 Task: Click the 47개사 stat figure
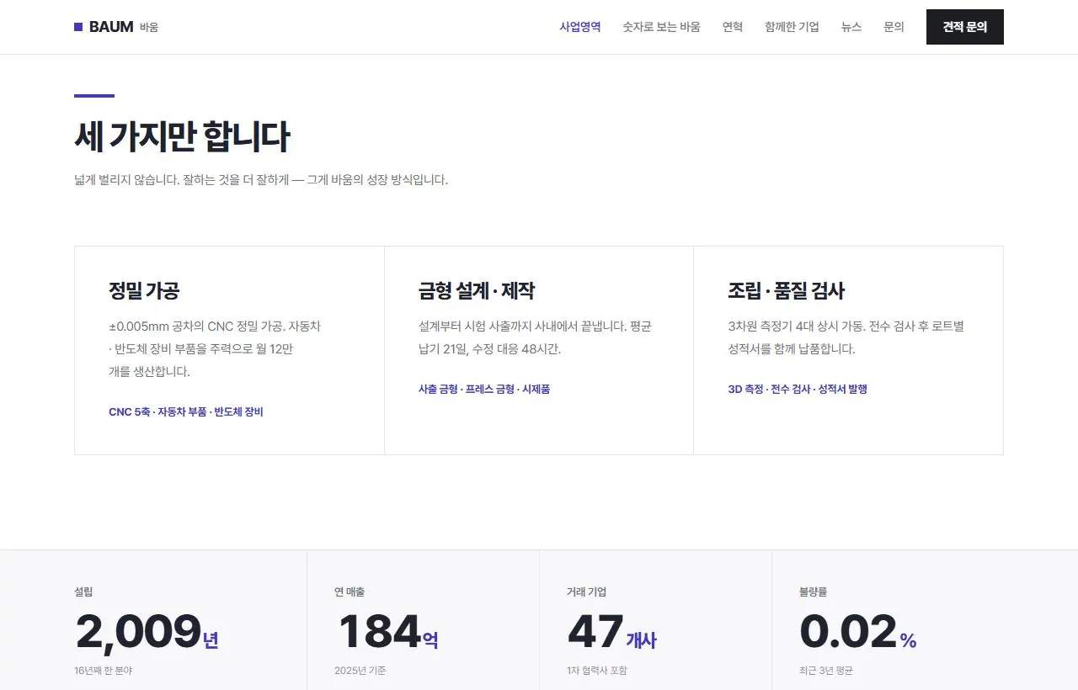pos(612,633)
